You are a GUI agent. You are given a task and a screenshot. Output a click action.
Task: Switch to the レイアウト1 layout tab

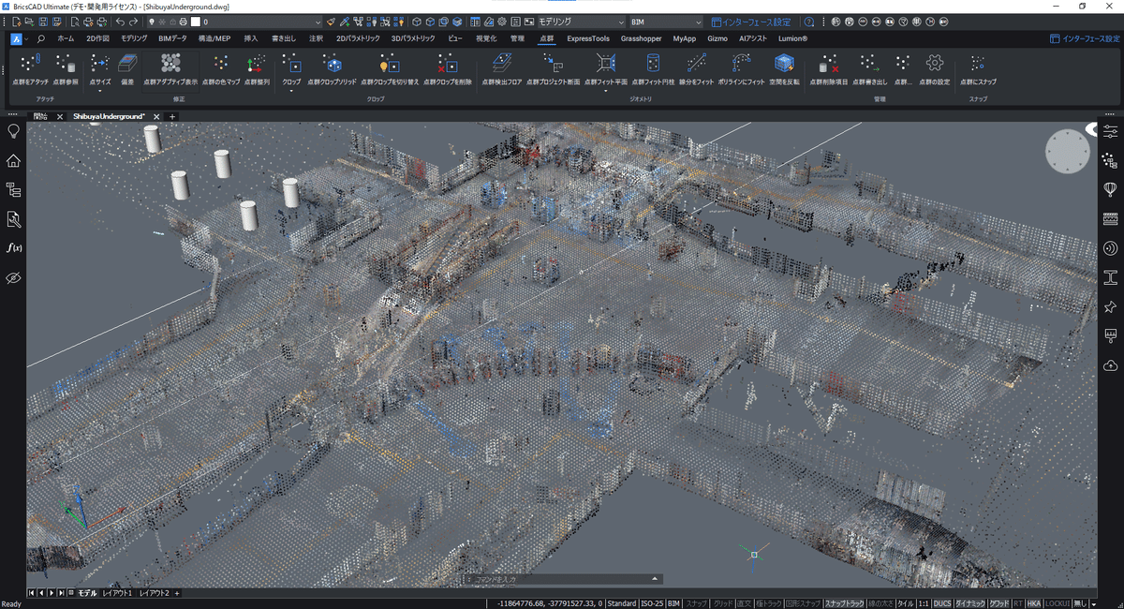click(117, 593)
